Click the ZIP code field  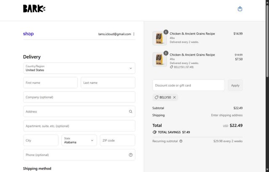(x=118, y=140)
